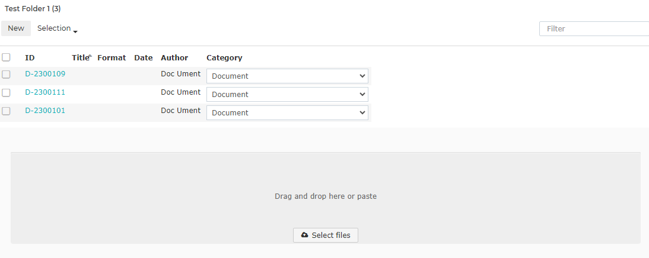Sort by the Date column header
649x258 pixels.
(x=144, y=58)
